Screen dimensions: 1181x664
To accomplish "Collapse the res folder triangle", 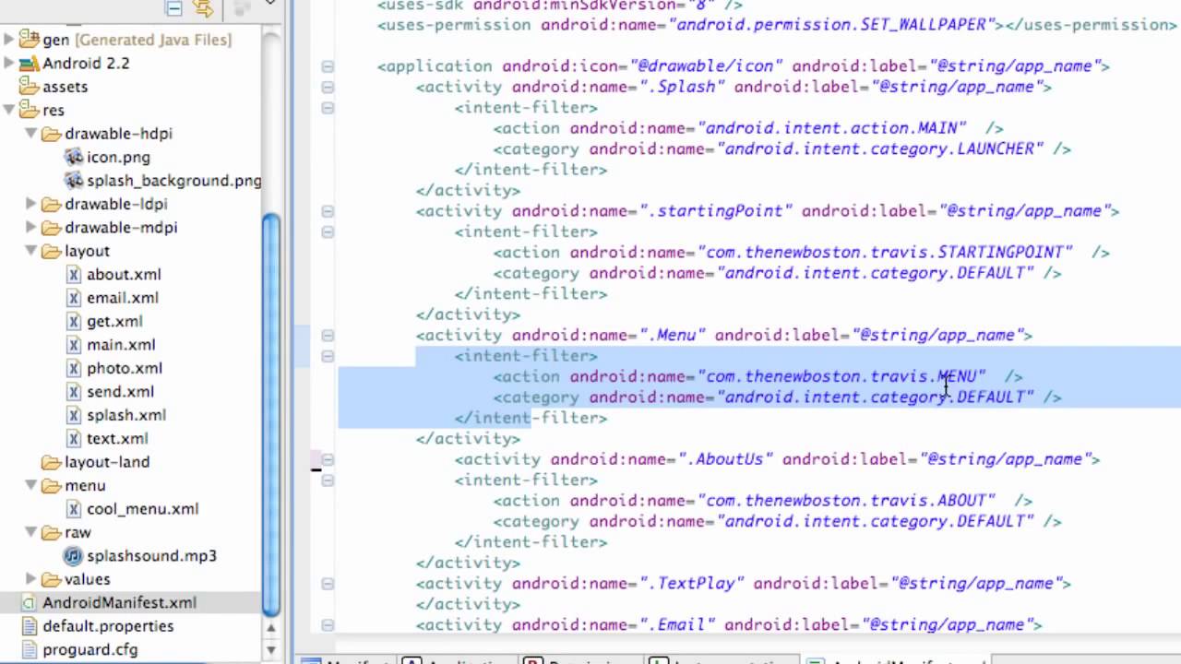I will pyautogui.click(x=9, y=110).
